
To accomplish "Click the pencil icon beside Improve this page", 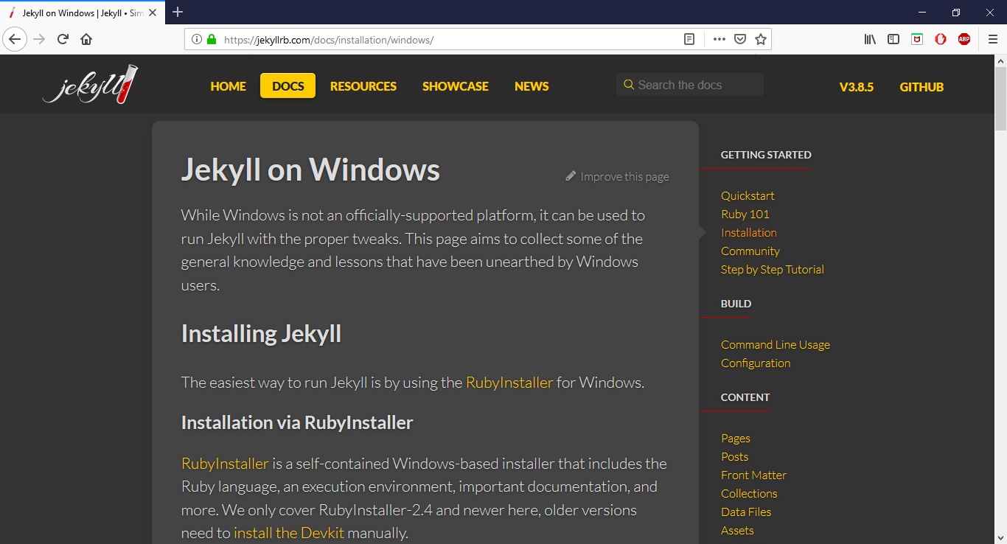I will point(571,176).
